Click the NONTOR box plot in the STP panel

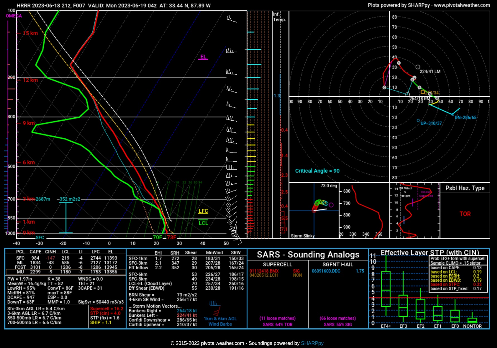472,320
